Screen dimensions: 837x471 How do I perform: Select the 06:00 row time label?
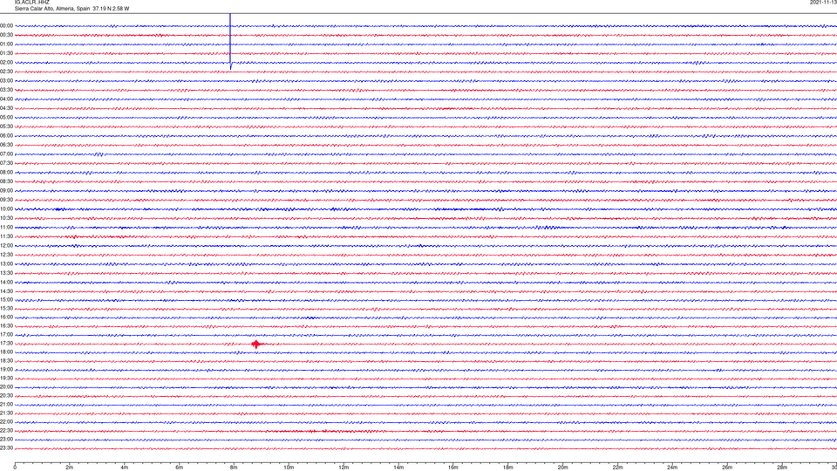(x=6, y=136)
